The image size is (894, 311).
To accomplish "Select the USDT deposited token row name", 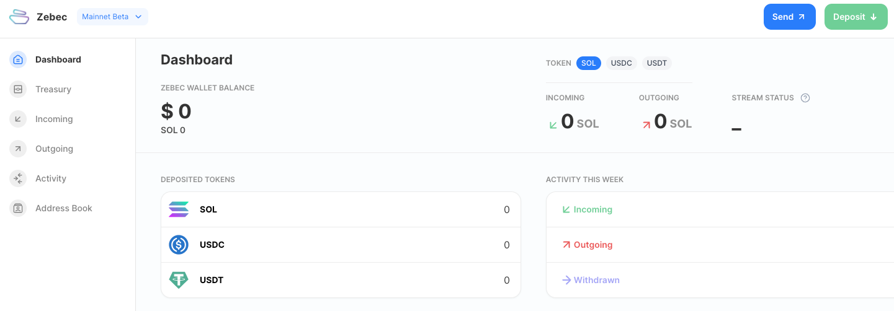I will click(212, 280).
